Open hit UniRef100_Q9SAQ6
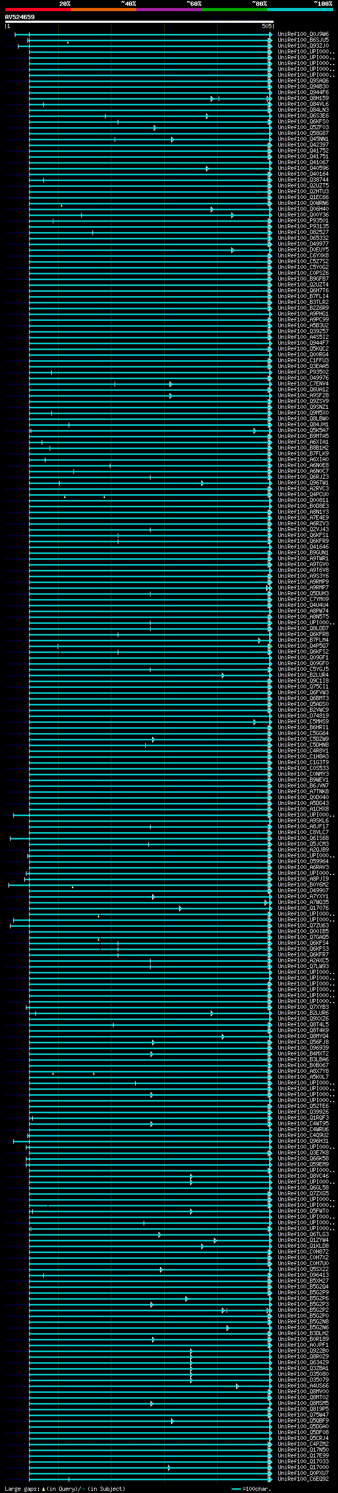338x1493 pixels. point(303,81)
